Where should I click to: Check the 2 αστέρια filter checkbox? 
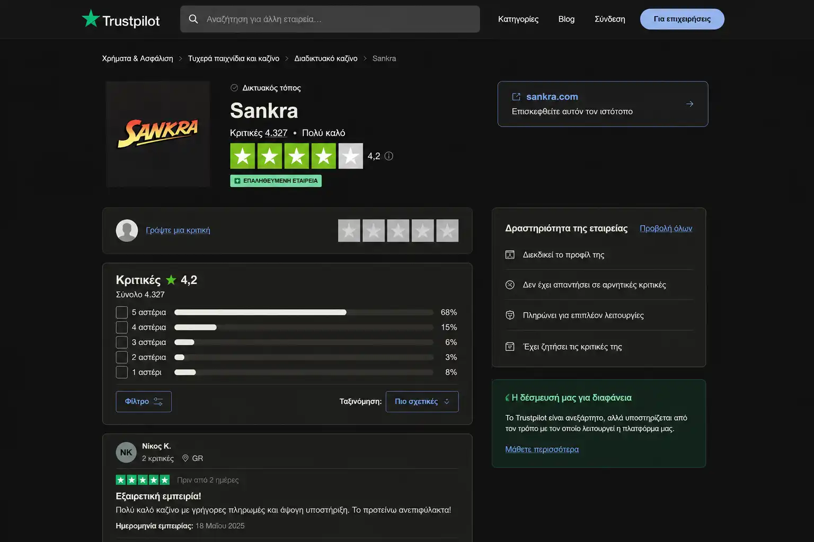click(x=122, y=357)
